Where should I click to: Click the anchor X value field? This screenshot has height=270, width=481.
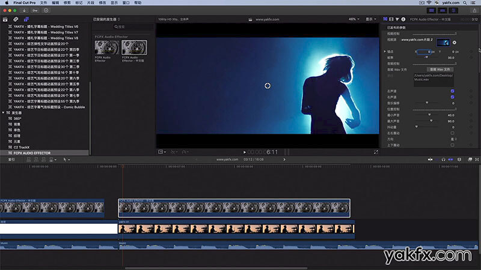coord(424,52)
